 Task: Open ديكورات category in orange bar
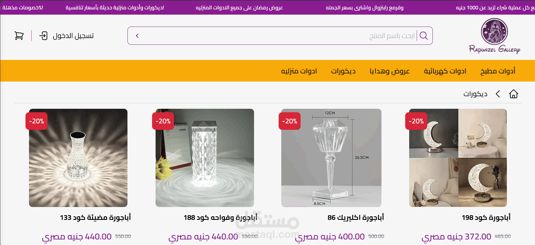(343, 71)
